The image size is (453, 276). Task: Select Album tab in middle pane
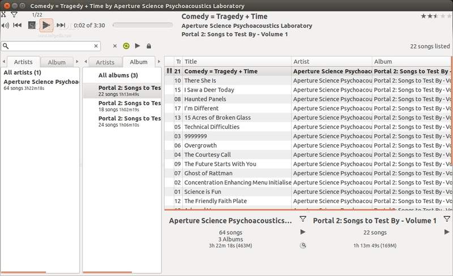(139, 62)
